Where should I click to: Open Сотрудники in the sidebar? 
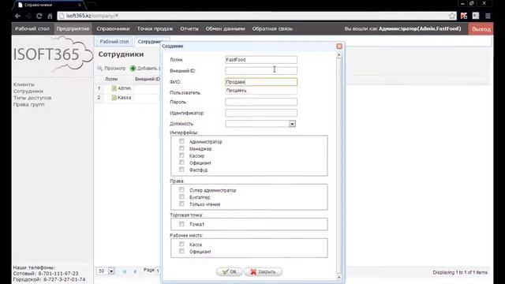[28, 92]
